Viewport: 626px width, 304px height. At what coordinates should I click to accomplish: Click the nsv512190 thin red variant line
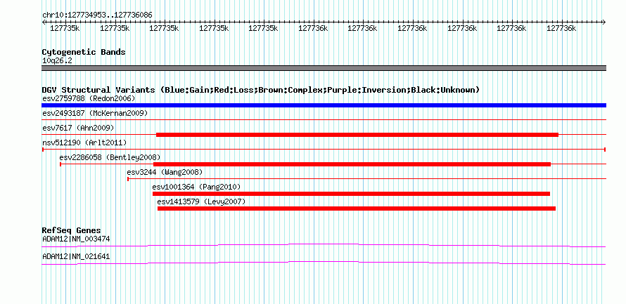pos(324,150)
